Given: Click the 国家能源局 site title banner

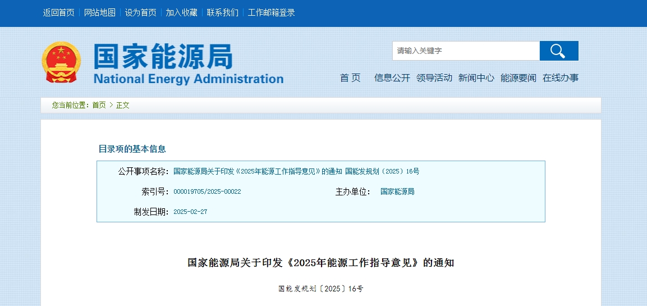Looking at the screenshot, I should pos(188,63).
